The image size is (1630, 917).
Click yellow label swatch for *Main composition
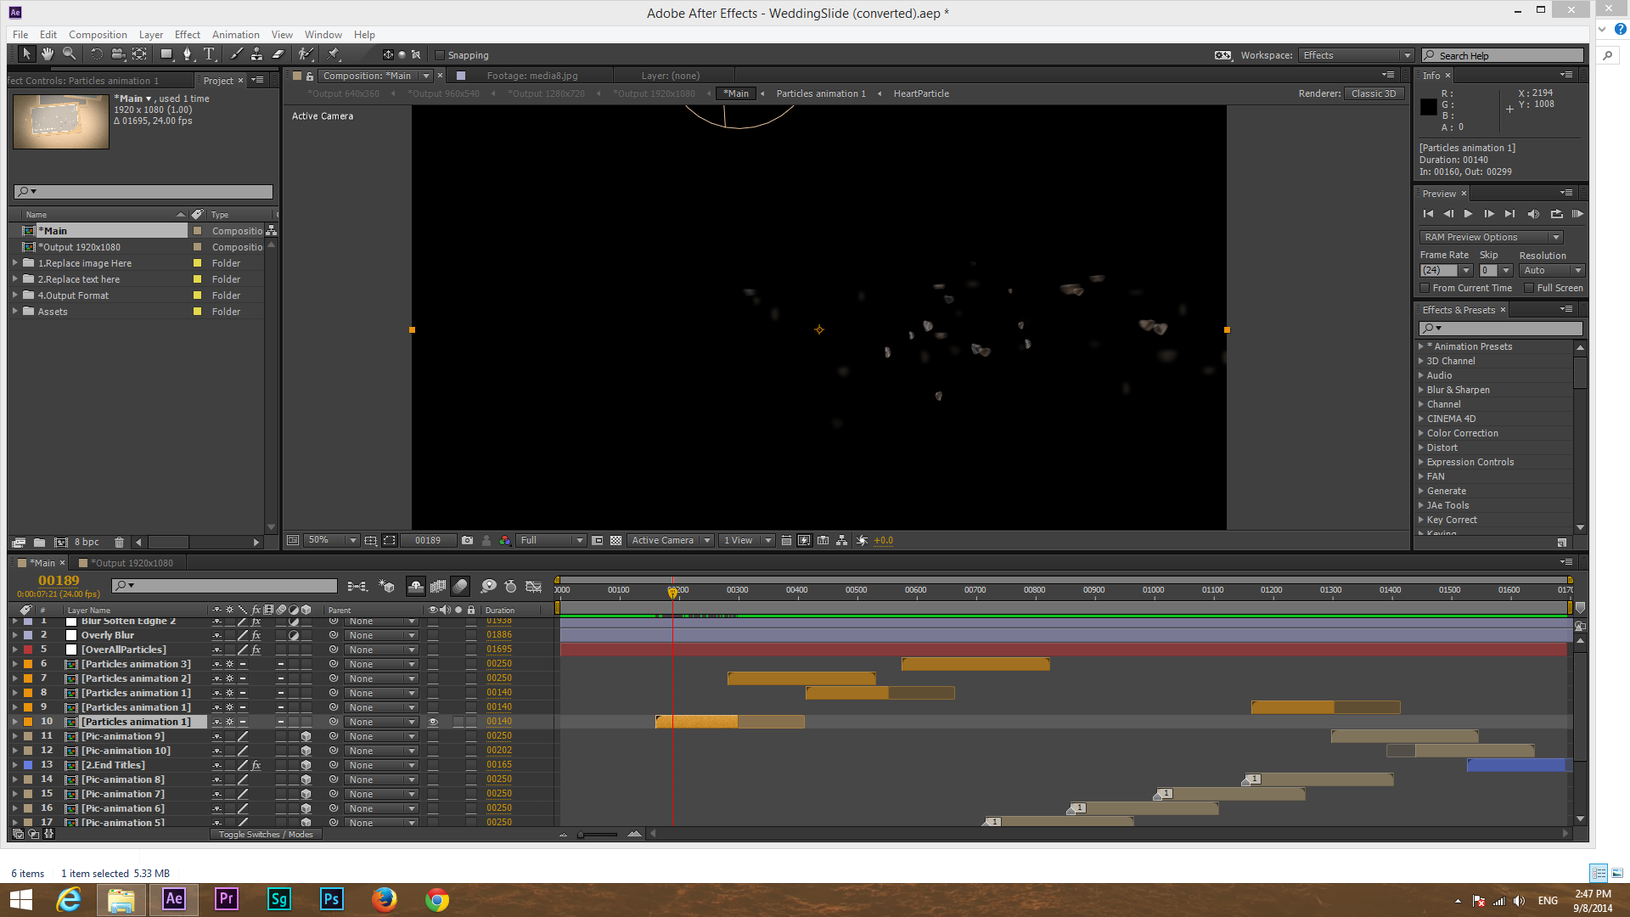(197, 231)
